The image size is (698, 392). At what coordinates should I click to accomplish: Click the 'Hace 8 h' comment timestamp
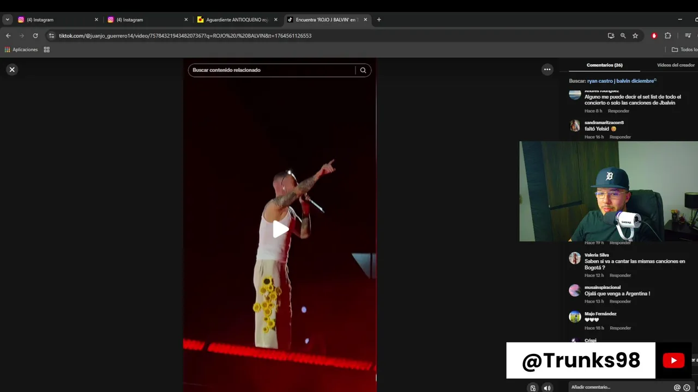coord(593,111)
